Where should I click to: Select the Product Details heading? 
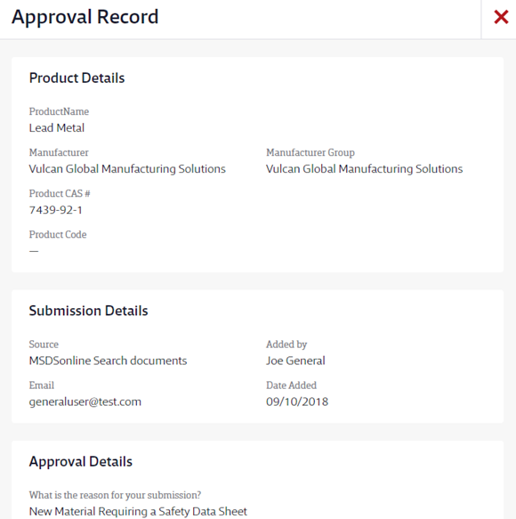77,78
